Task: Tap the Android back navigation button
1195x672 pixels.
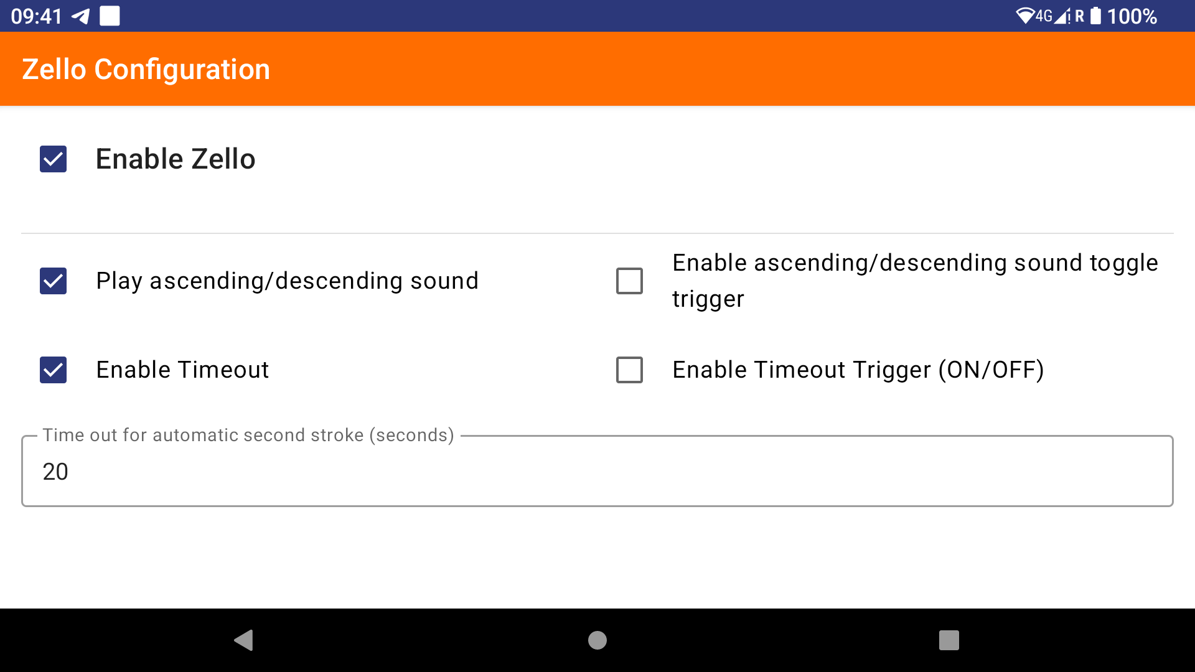Action: (244, 640)
